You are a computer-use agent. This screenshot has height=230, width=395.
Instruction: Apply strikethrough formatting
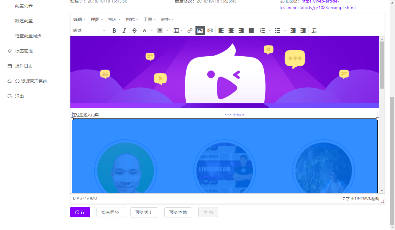[x=134, y=30]
